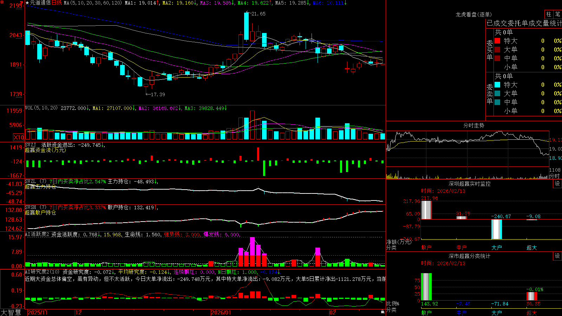This screenshot has height=316, width=562.
Task: Click the red question mark icon near 2195
Action: (21, 3)
